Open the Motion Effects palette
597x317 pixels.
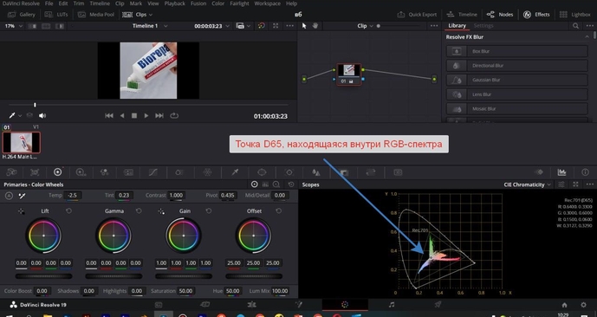tap(128, 172)
